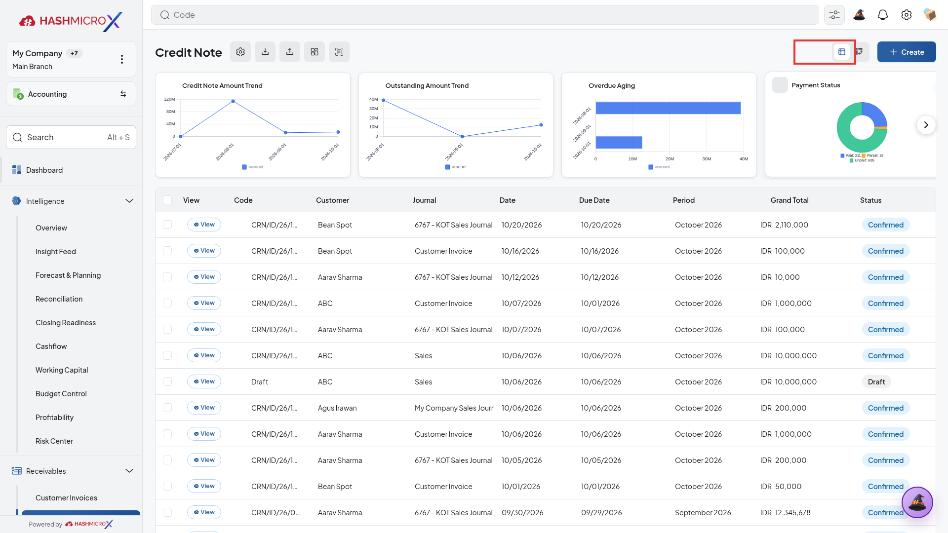Open Dashboard in sidebar
Viewport: 948px width, 533px height.
tap(71, 170)
